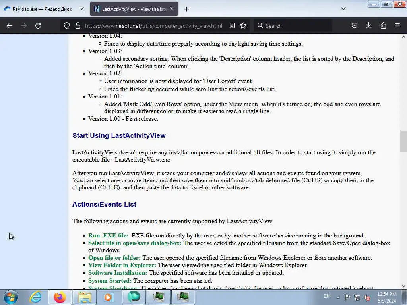Viewport: 407px width, 305px height.
Task: Click the nirsoft.net address bar URL
Action: (x=153, y=26)
